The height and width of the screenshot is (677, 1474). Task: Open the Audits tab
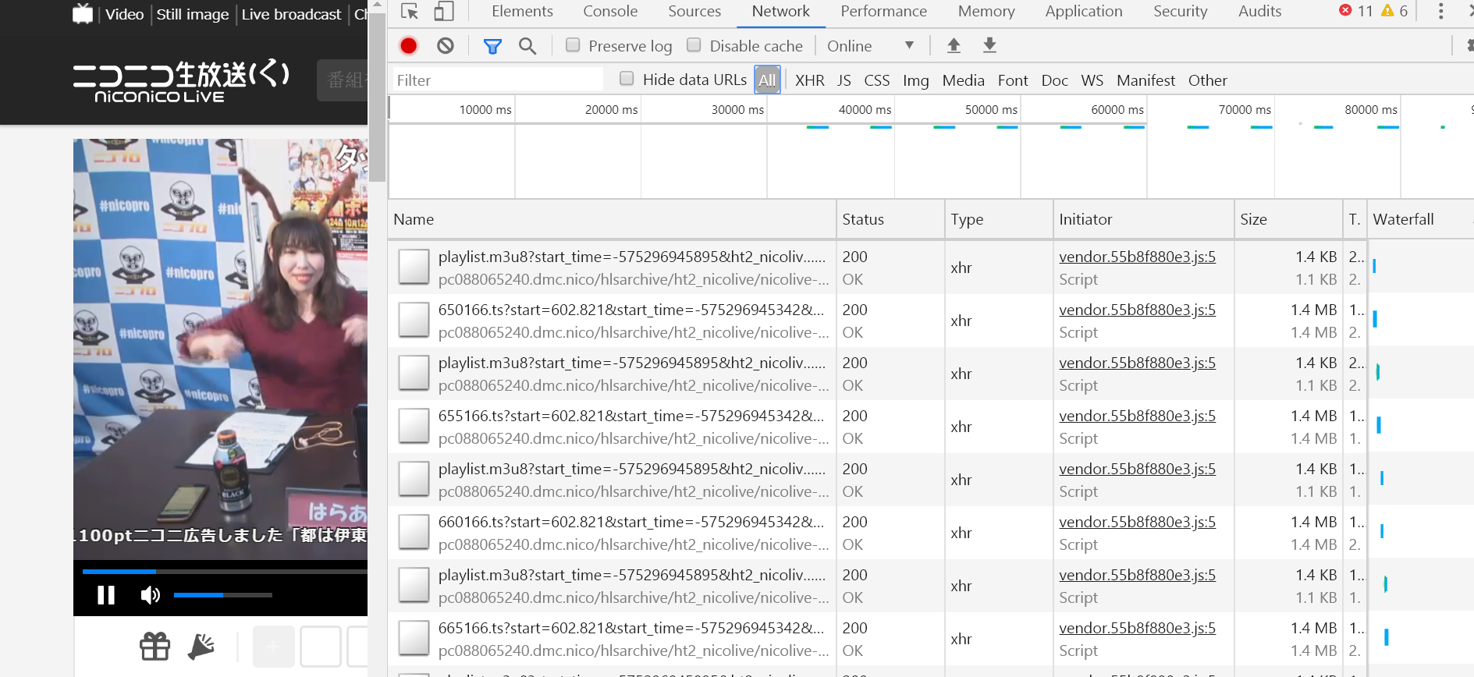(1259, 12)
